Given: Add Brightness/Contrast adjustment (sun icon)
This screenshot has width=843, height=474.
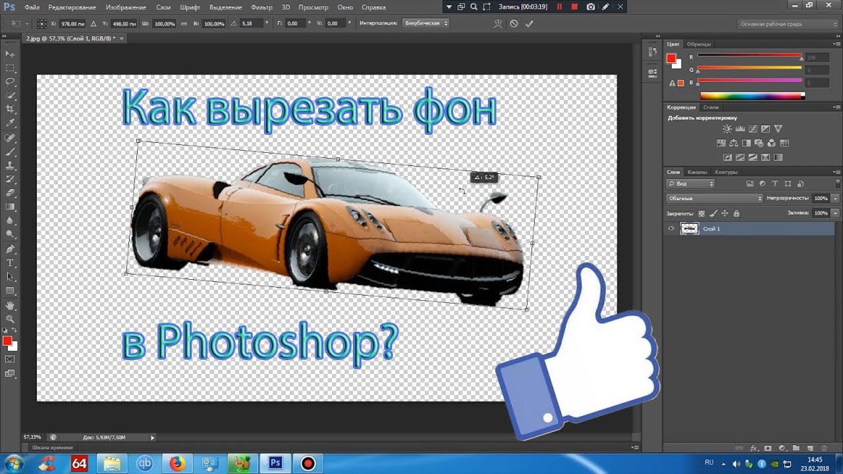Looking at the screenshot, I should [x=727, y=129].
